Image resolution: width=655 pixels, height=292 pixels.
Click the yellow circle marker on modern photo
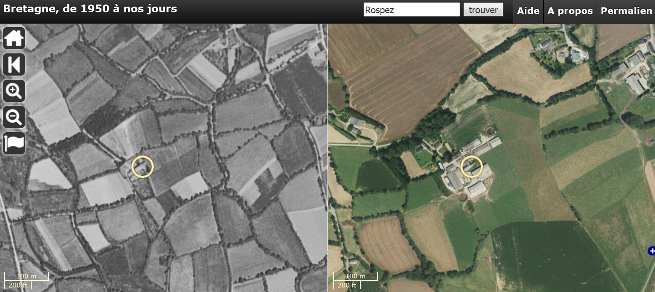471,167
